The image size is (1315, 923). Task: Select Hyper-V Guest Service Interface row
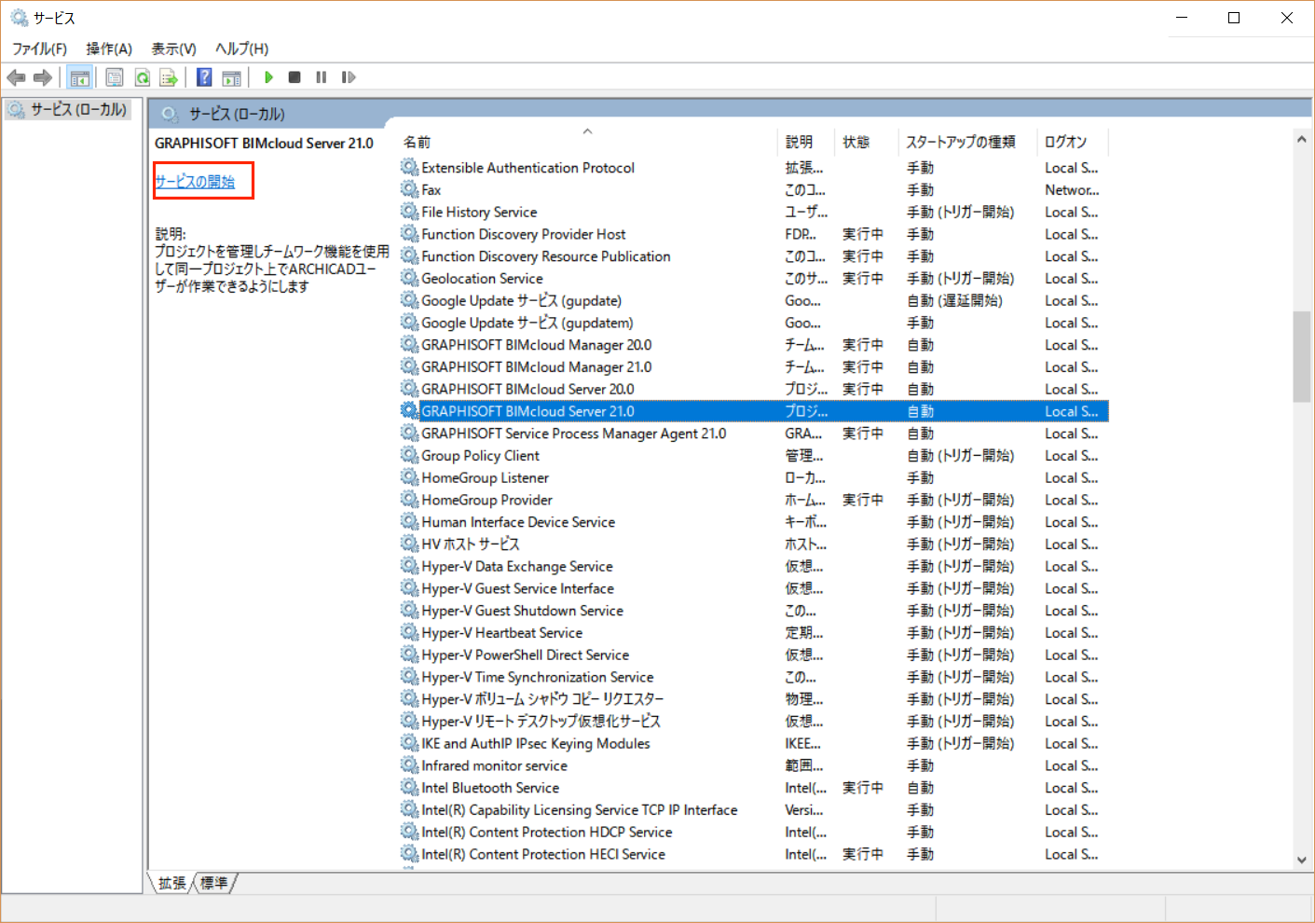click(x=754, y=588)
